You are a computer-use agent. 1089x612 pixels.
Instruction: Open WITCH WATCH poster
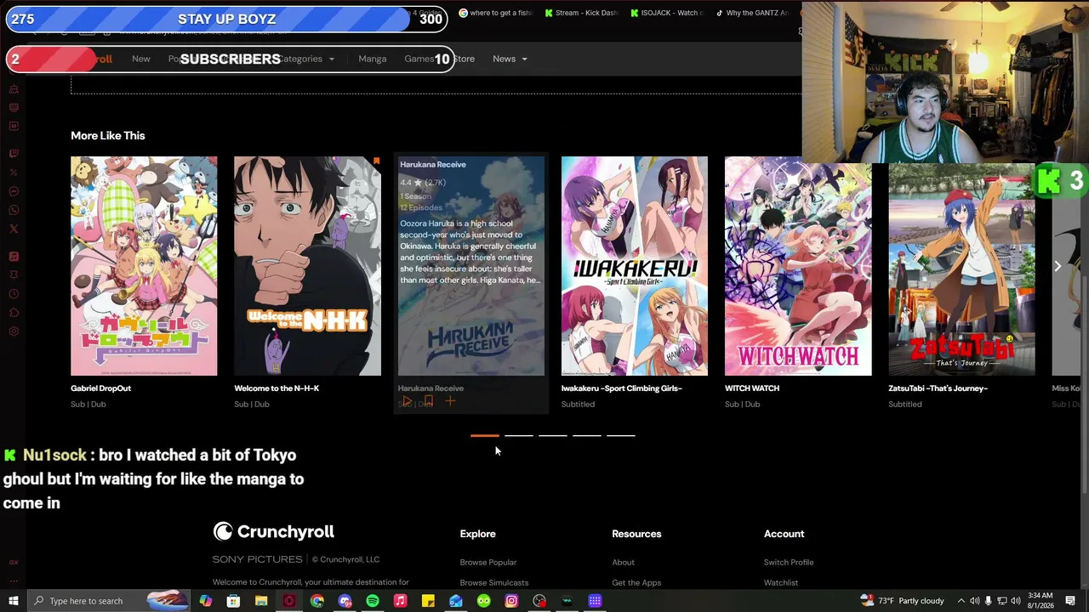point(798,265)
